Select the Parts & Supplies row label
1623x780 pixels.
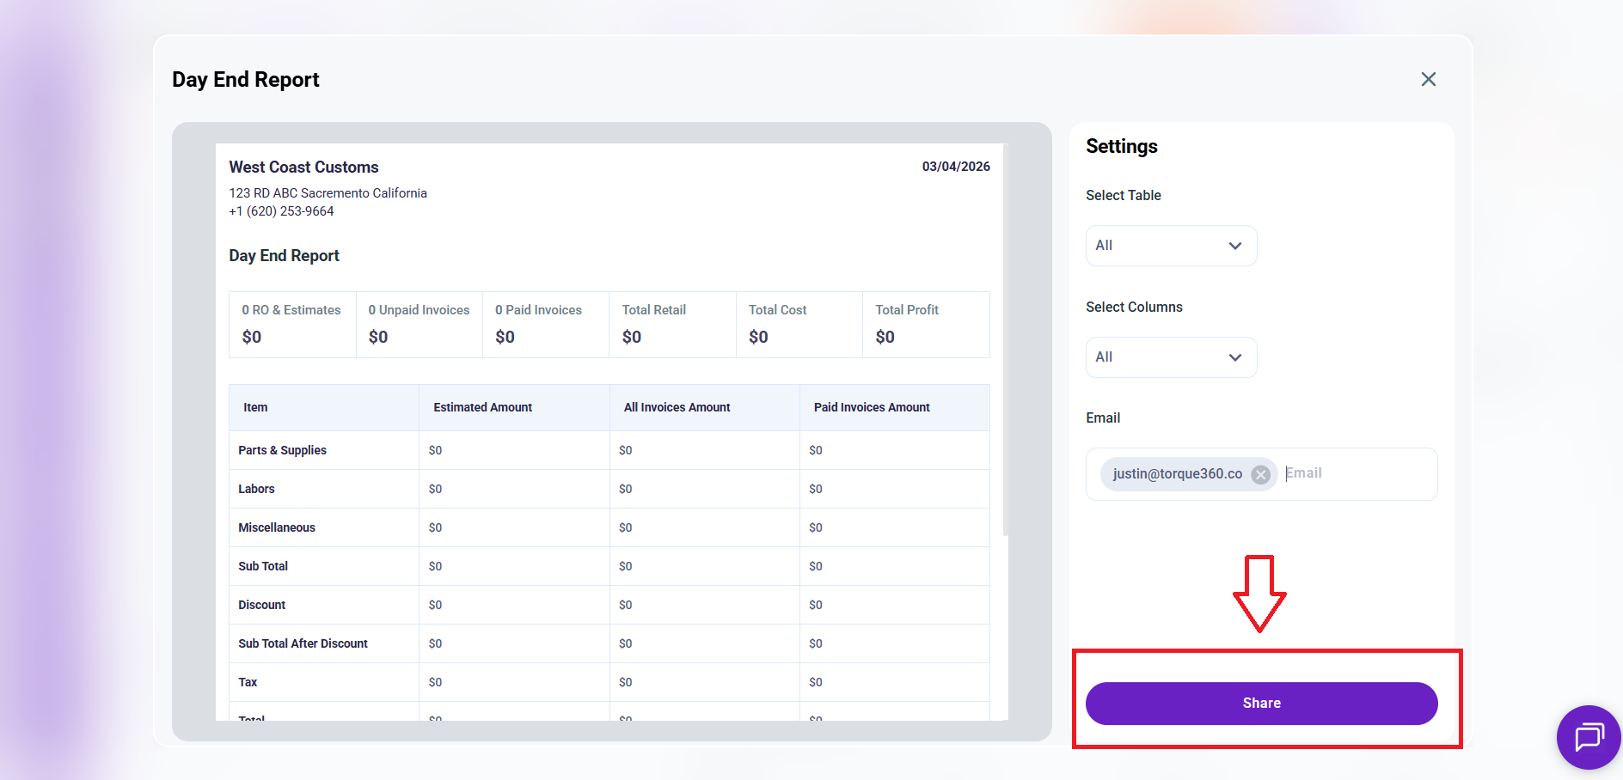pyautogui.click(x=282, y=450)
